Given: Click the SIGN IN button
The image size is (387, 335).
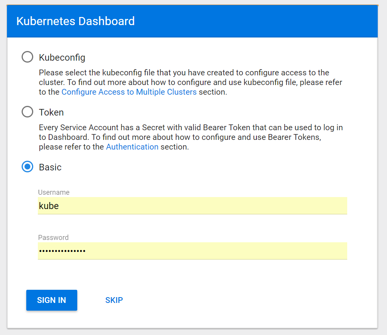Looking at the screenshot, I should [52, 300].
